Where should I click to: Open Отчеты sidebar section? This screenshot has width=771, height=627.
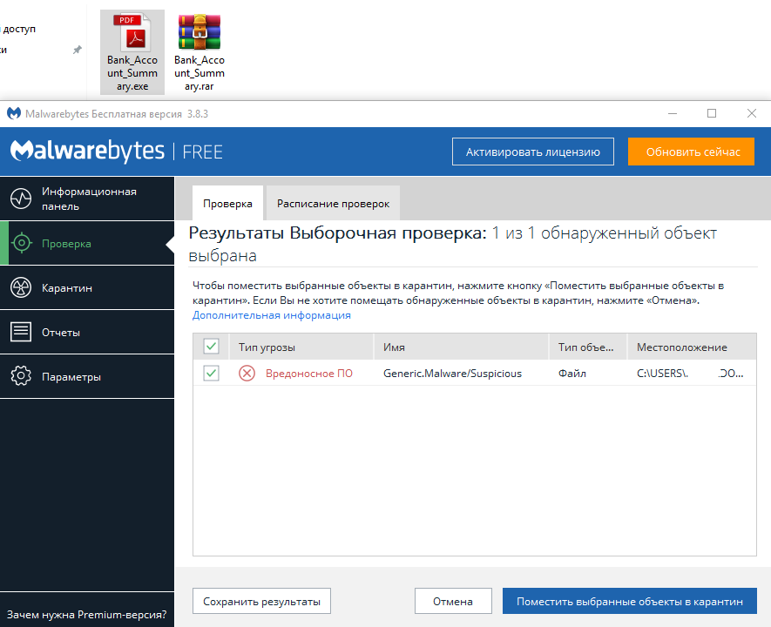click(87, 332)
